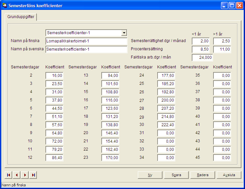Viewport: 245px width, 189px height.
Task: Edit Semesterrättighet value 2,00 under <1 år
Action: click(201, 41)
